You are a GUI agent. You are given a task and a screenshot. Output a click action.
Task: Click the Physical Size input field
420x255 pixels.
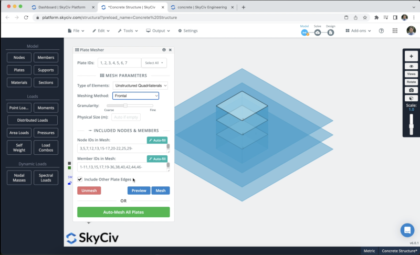126,117
